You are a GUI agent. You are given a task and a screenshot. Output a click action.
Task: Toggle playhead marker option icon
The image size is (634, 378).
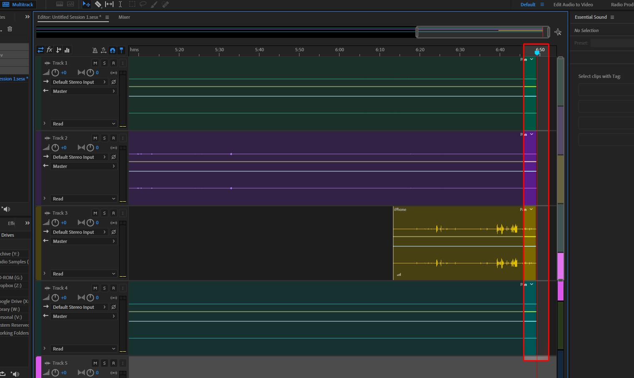click(x=121, y=50)
